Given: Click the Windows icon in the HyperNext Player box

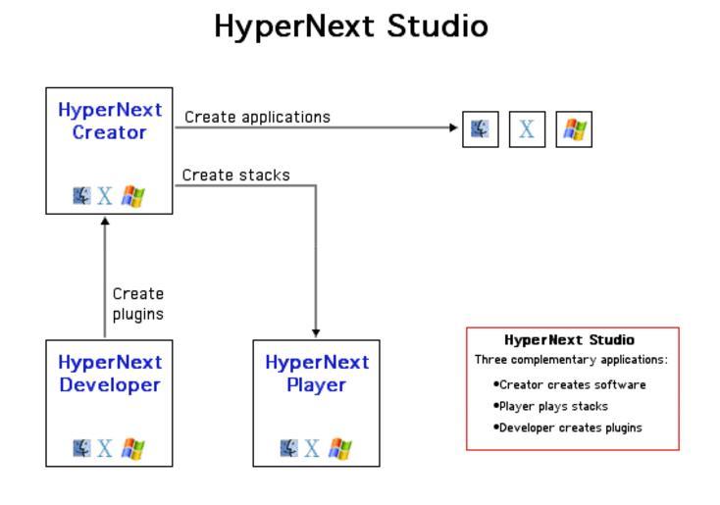Looking at the screenshot, I should (339, 450).
